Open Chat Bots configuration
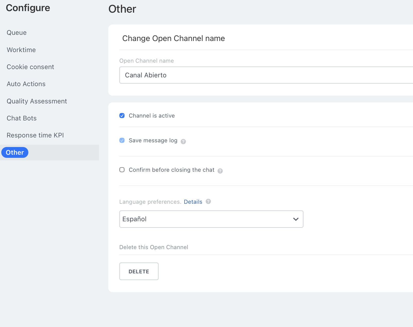Viewport: 413px width, 327px height. 22,118
